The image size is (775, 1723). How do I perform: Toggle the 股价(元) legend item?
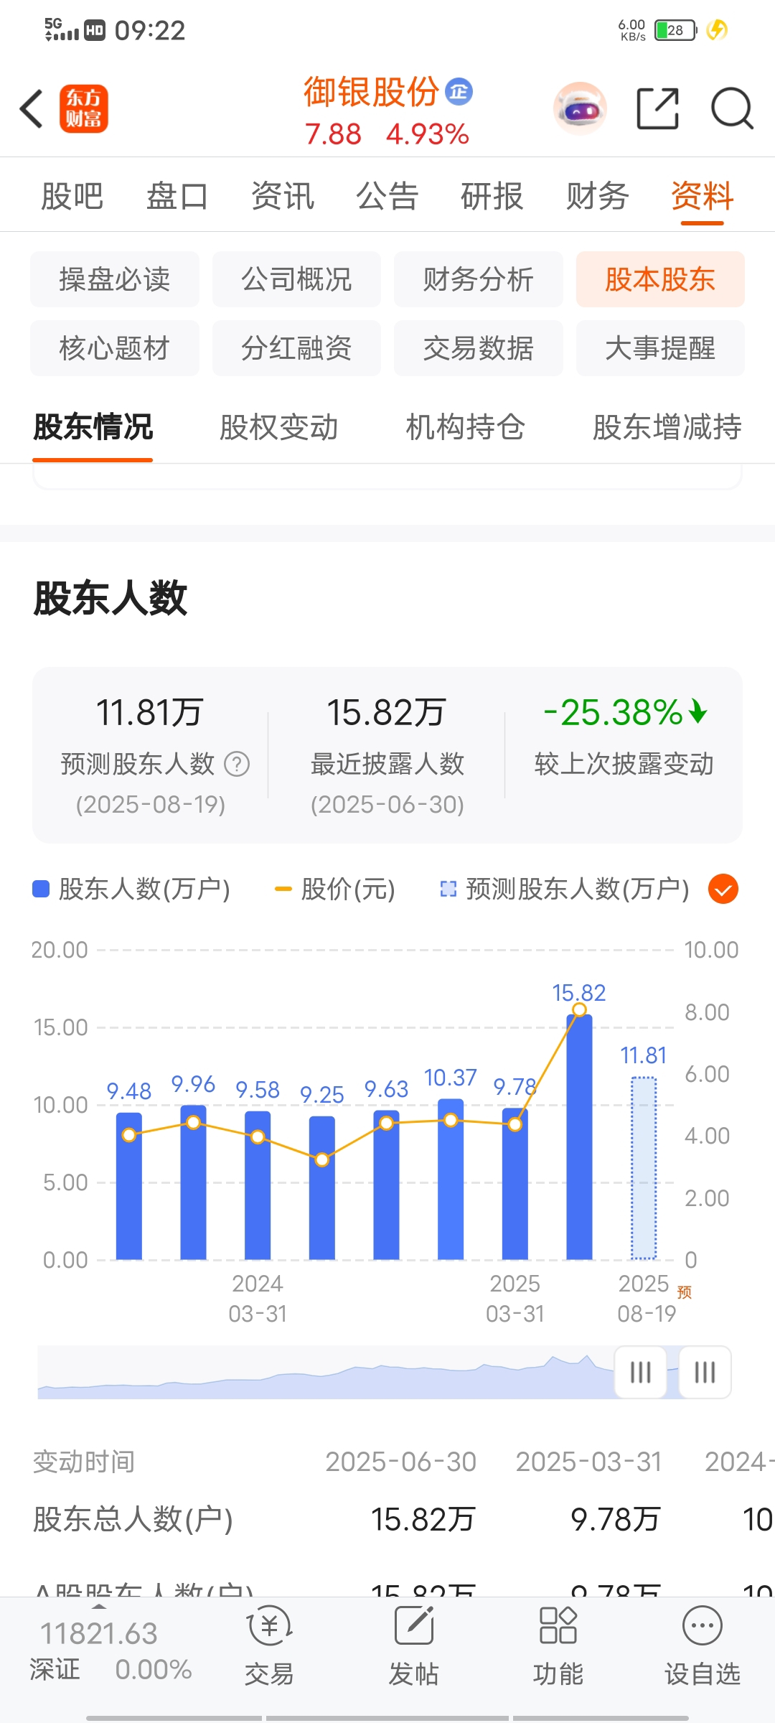(335, 889)
